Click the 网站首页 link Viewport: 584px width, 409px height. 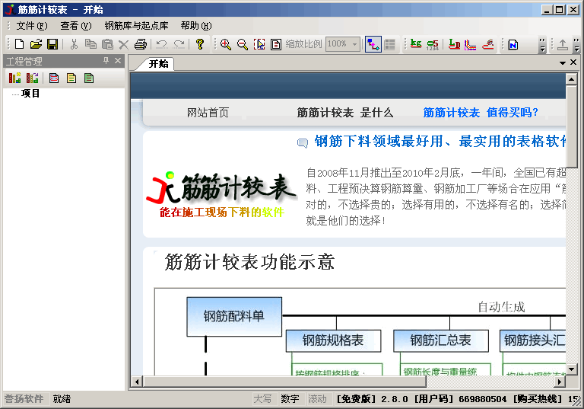coord(208,112)
